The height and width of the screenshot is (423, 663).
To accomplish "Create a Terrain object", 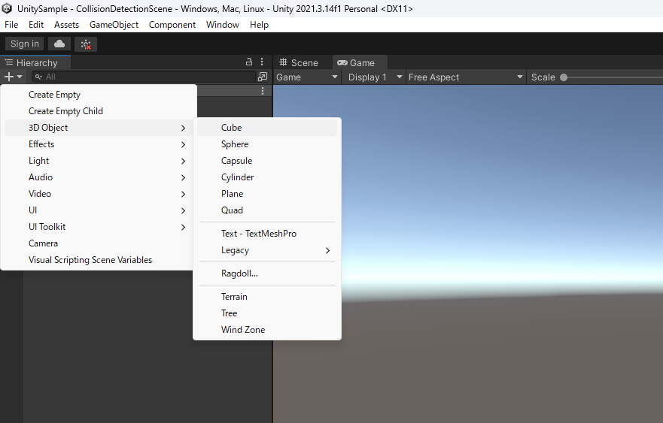I will click(x=267, y=296).
